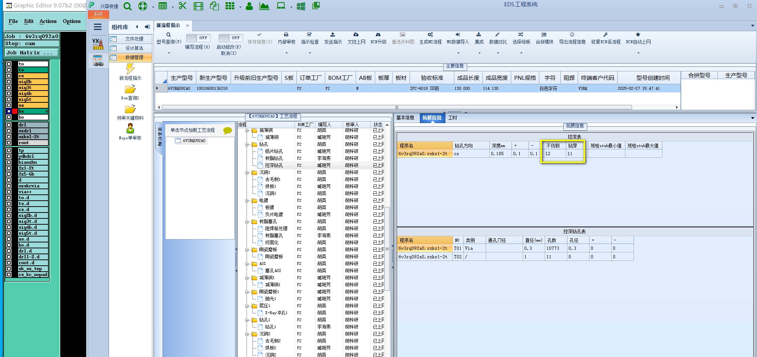Open the Bom查询2 folder icon

tap(130, 89)
